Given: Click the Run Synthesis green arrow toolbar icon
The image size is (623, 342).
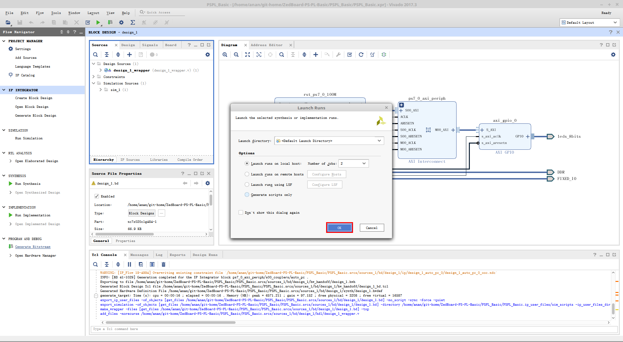Looking at the screenshot, I should tap(98, 22).
